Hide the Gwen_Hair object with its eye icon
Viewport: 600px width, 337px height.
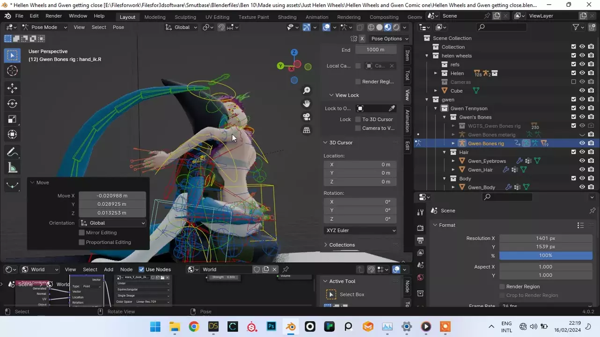pos(582,170)
